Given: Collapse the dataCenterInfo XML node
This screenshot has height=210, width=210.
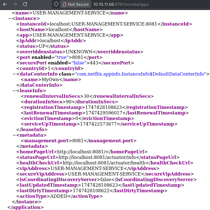Looking at the screenshot, I should (x=14, y=74).
